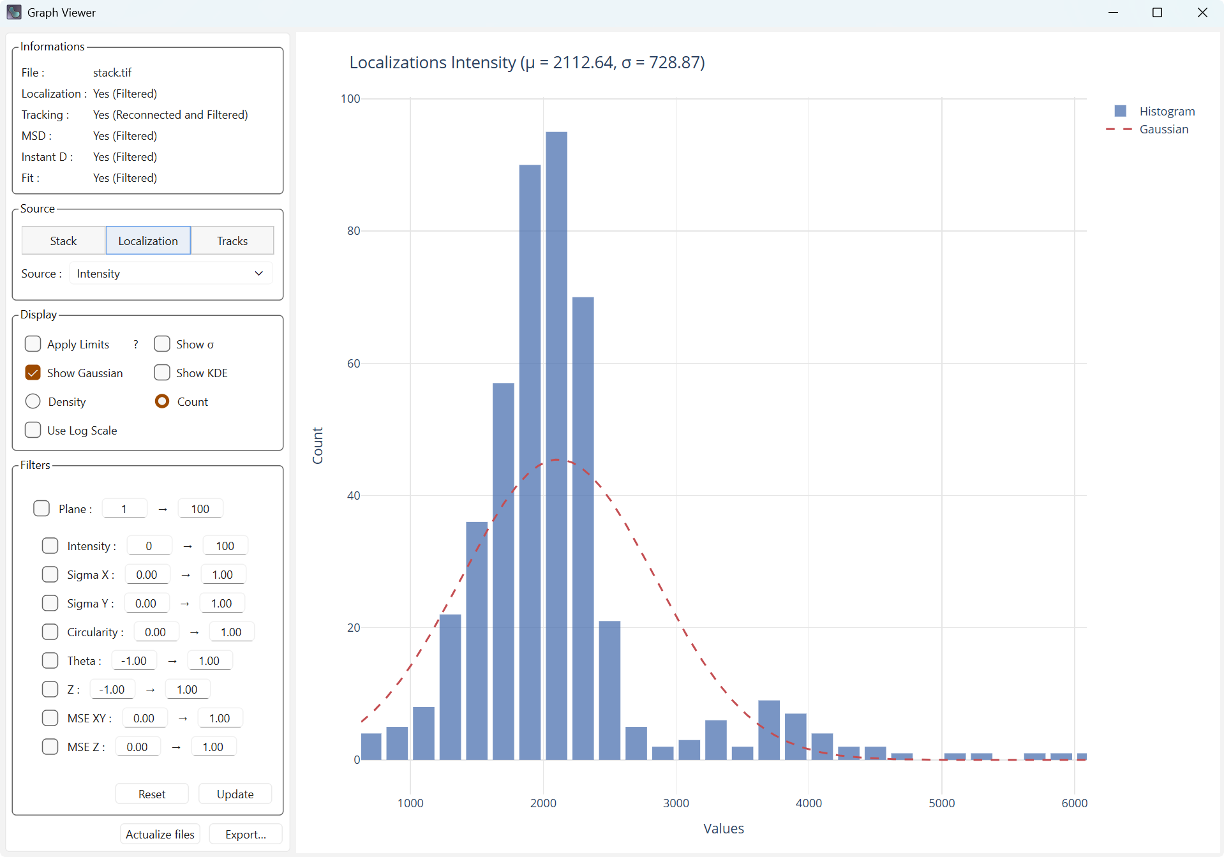Click the Graph Viewer application icon
This screenshot has height=857, width=1224.
click(x=13, y=12)
